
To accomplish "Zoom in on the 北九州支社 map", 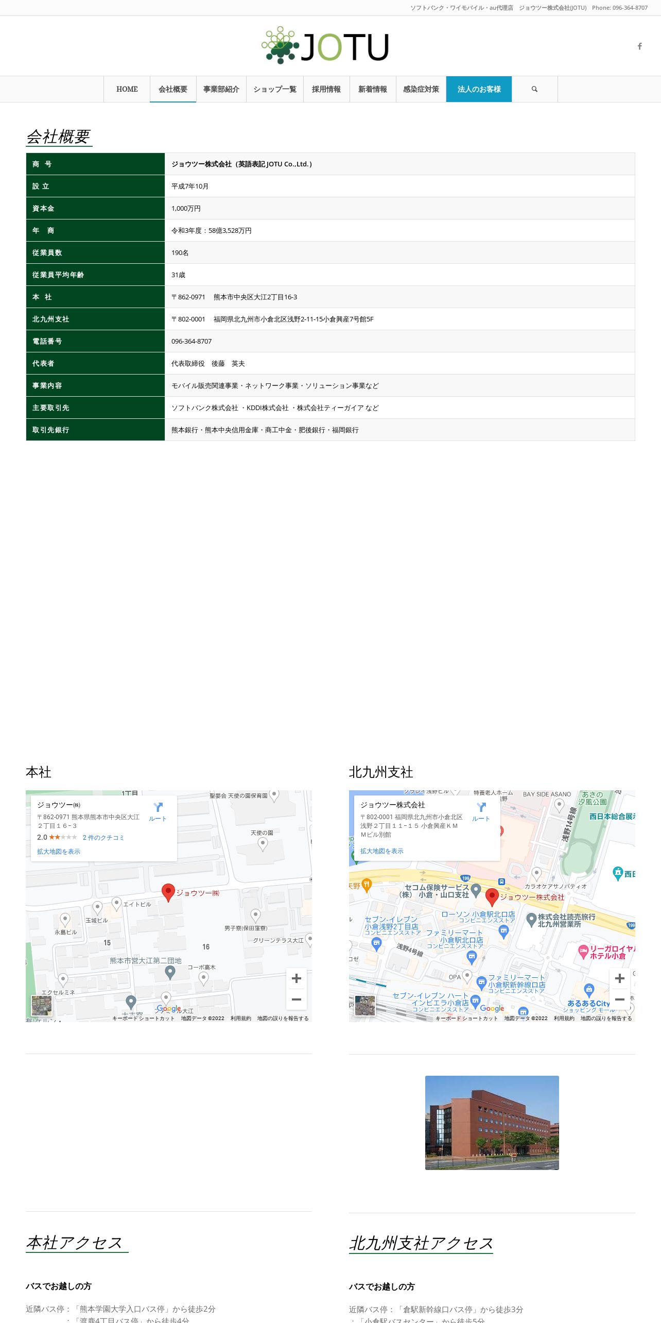I will 620,978.
